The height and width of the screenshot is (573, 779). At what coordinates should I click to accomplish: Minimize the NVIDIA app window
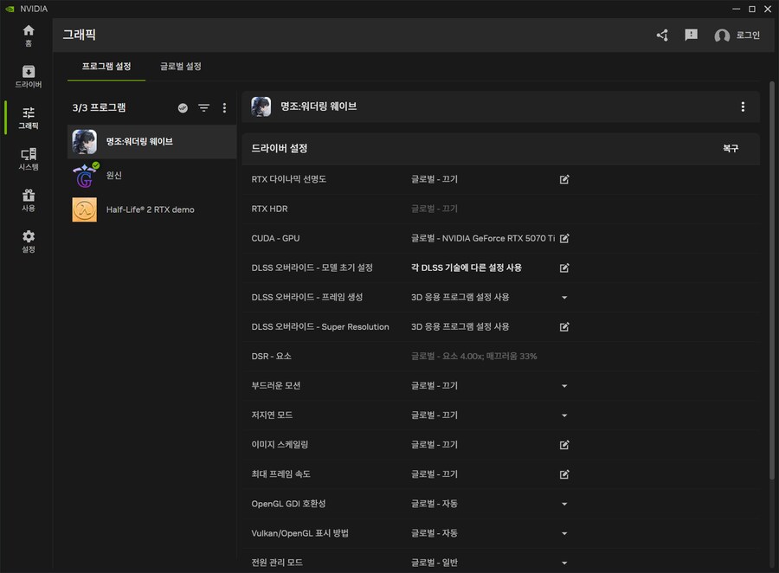(x=737, y=9)
